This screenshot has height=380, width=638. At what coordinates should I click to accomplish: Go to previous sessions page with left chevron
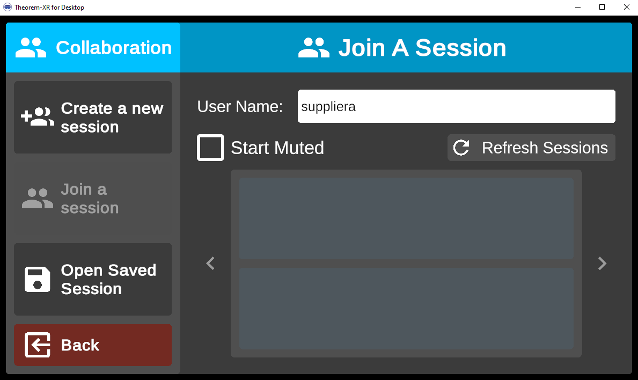(x=210, y=264)
